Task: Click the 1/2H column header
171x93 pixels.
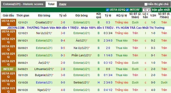Action: click(x=153, y=15)
